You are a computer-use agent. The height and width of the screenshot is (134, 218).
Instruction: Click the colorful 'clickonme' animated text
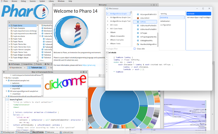65,83
